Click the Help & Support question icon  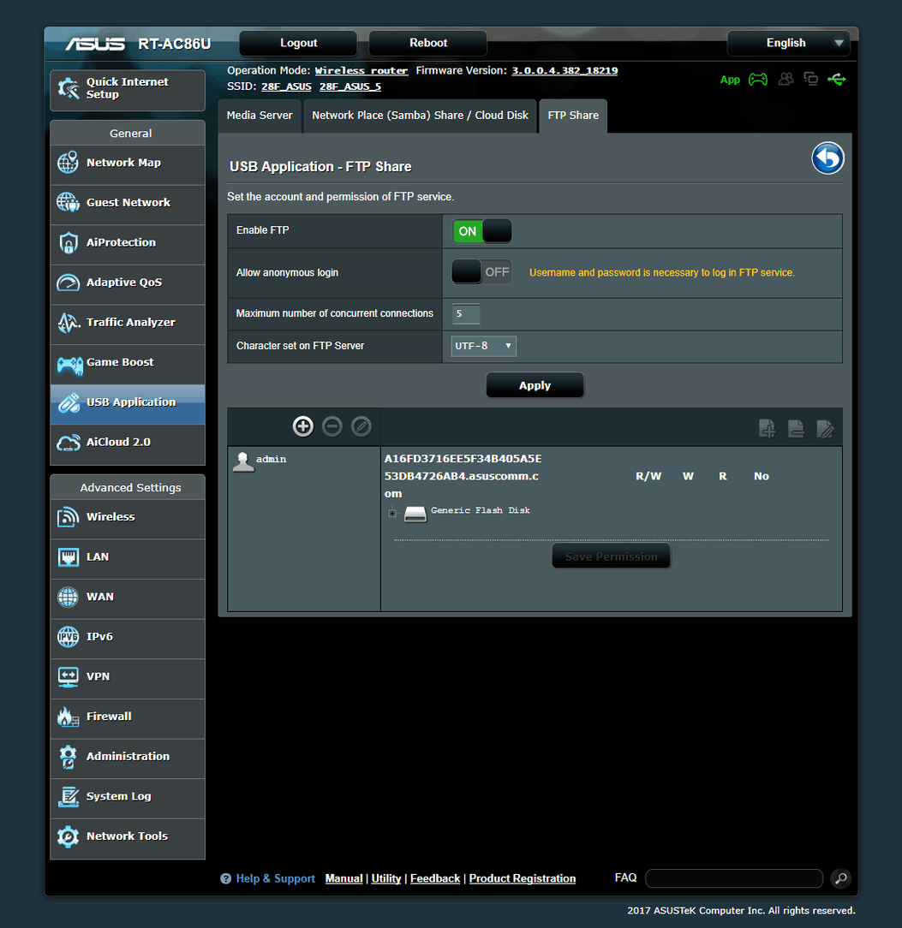pyautogui.click(x=225, y=879)
